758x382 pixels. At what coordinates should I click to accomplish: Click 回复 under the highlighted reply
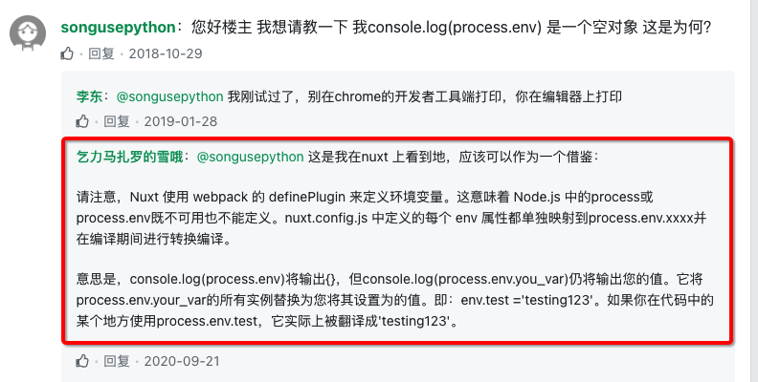[117, 361]
